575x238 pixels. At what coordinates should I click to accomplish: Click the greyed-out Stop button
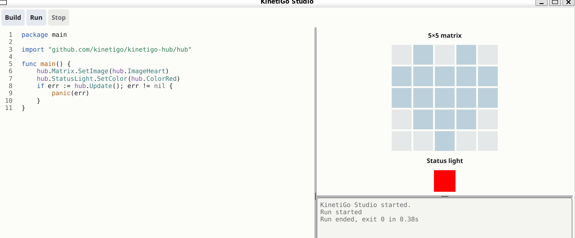(58, 18)
